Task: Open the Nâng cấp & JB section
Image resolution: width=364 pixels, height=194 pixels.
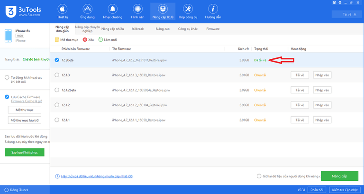Action: coord(163,12)
